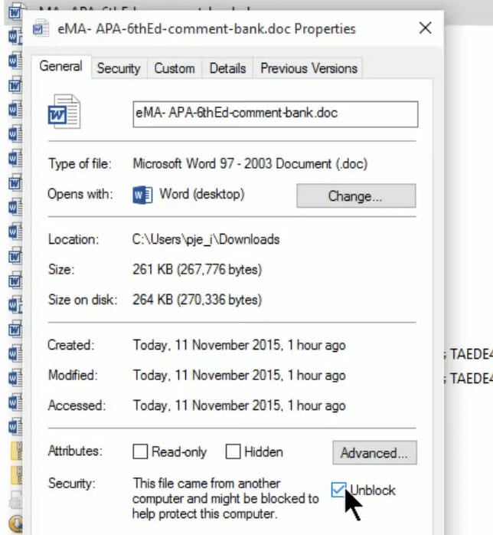Open the Previous Versions tab
This screenshot has height=535, width=493.
pos(309,68)
